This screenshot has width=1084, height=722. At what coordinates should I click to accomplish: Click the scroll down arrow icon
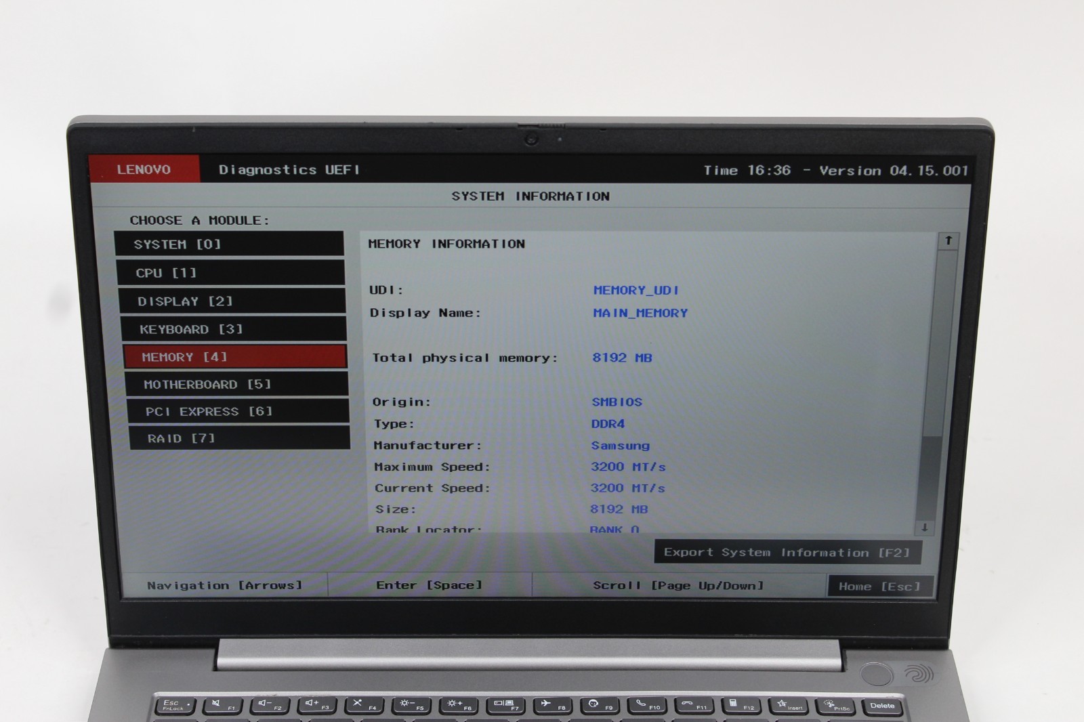[x=925, y=527]
